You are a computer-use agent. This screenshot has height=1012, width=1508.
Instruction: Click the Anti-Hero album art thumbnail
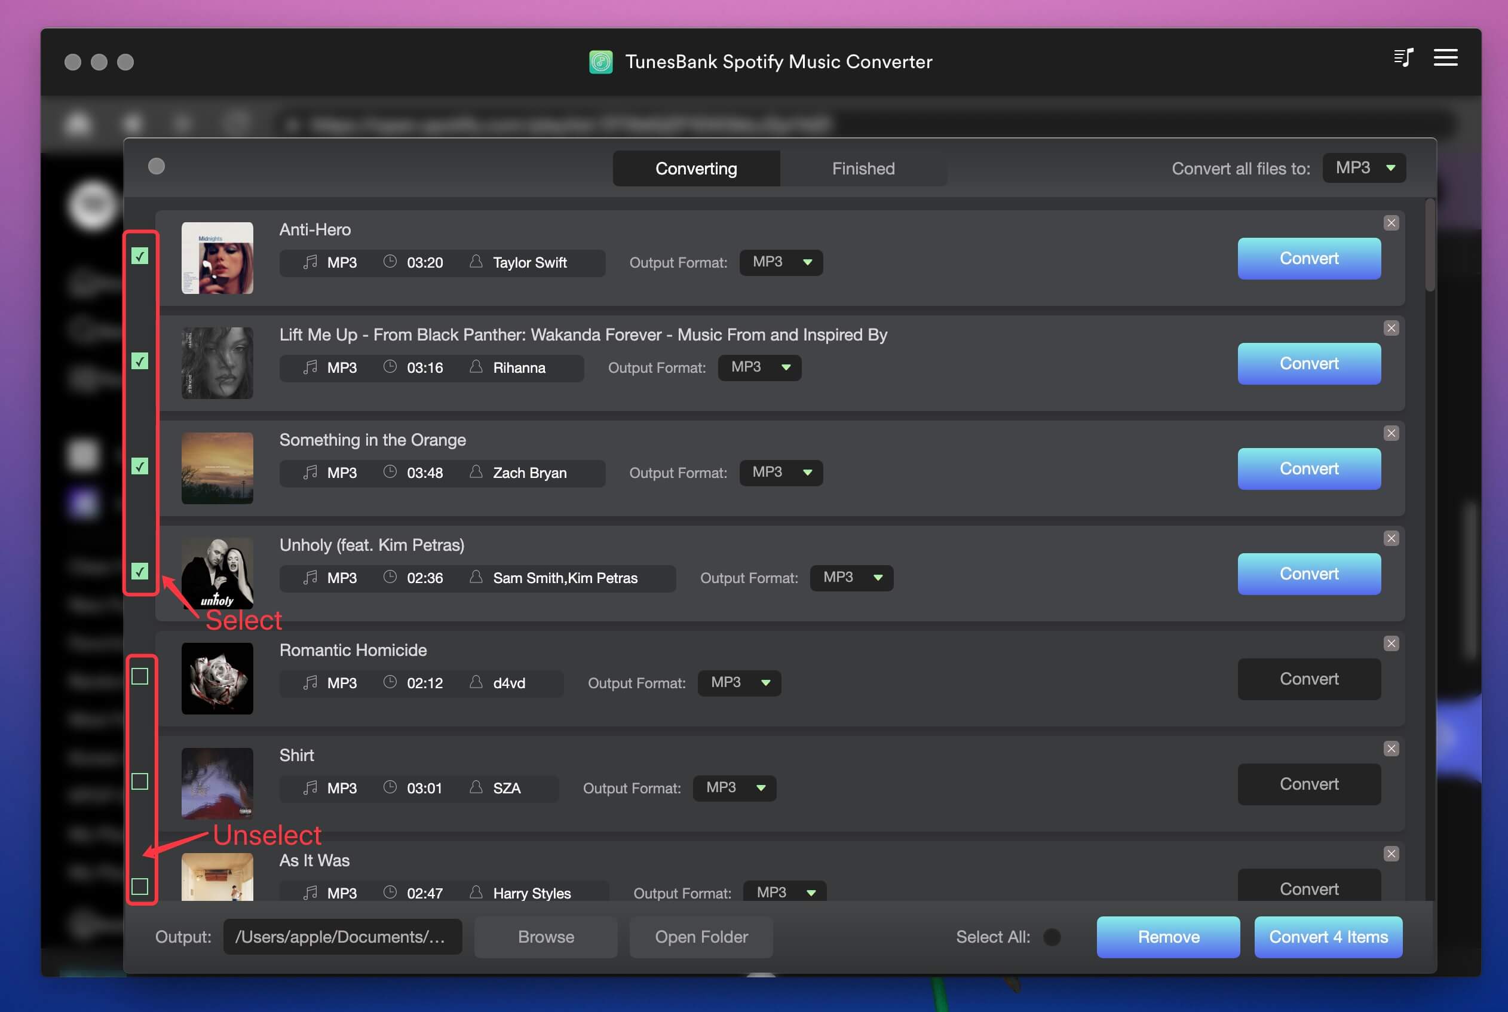click(x=218, y=257)
